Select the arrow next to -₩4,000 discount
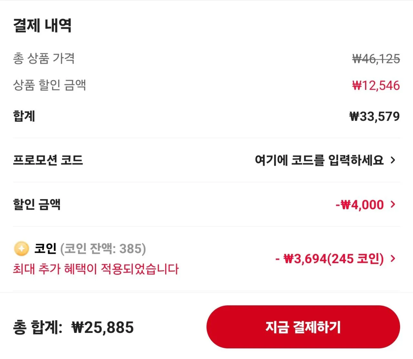Viewport: 413px width, 359px height. coord(393,204)
